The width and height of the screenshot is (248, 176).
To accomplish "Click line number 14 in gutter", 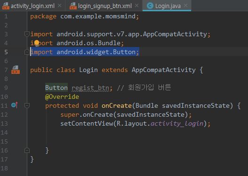I will tap(4, 132).
